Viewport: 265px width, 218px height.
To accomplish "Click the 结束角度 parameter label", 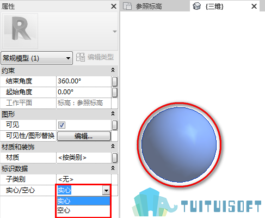I will point(19,81).
